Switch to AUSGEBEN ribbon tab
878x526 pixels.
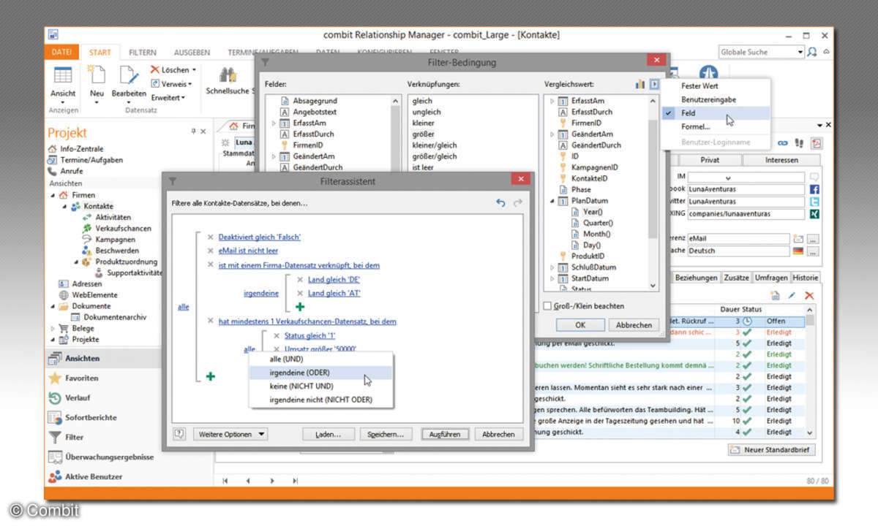coord(192,53)
